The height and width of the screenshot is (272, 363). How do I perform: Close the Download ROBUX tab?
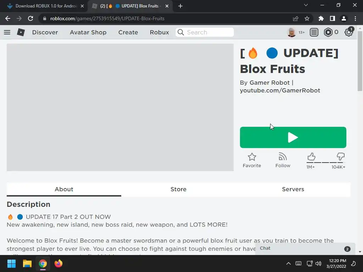[82, 6]
